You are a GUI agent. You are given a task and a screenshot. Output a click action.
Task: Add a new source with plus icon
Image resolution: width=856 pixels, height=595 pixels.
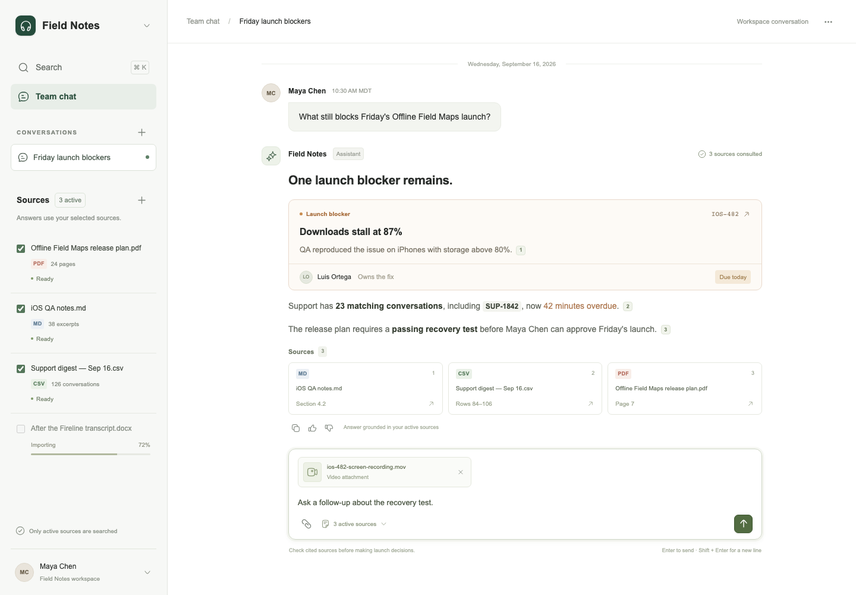(x=141, y=200)
